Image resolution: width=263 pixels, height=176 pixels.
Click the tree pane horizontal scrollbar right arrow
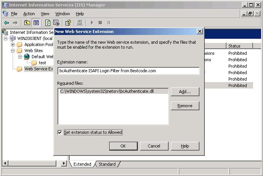pyautogui.click(x=64, y=163)
